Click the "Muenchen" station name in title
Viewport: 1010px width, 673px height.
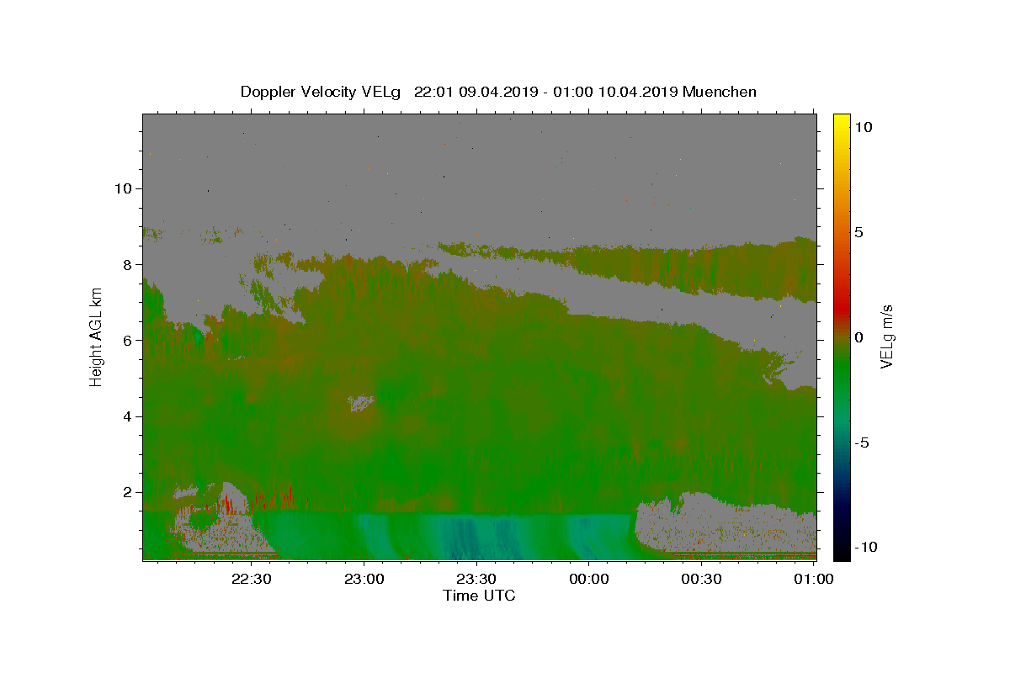[720, 92]
